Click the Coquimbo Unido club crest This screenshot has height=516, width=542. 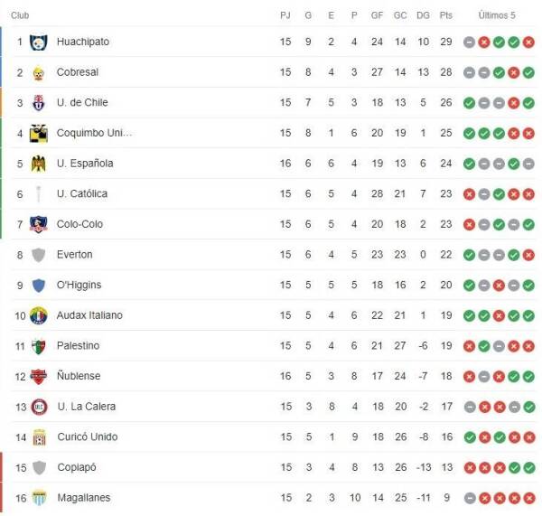click(x=38, y=134)
